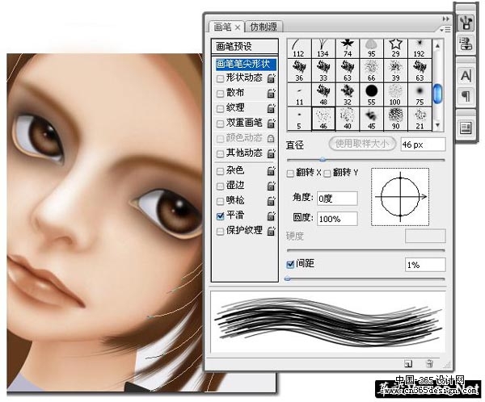Image resolution: width=485 pixels, height=402 pixels.
Task: Enable the 其他动态 checkbox
Action: [220, 154]
